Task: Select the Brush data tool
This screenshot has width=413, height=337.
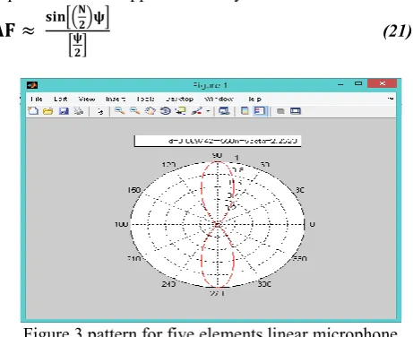Action: pyautogui.click(x=197, y=111)
